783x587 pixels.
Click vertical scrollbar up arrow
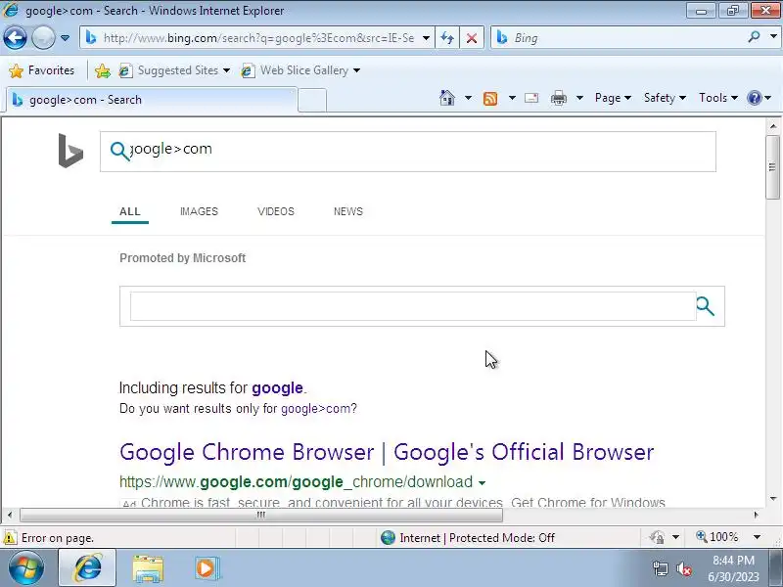(773, 126)
